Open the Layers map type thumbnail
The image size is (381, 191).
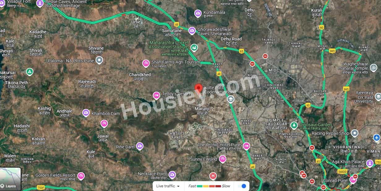(11, 179)
